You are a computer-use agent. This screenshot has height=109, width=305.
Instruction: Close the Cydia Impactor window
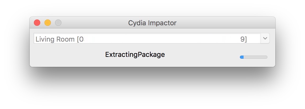coord(37,23)
